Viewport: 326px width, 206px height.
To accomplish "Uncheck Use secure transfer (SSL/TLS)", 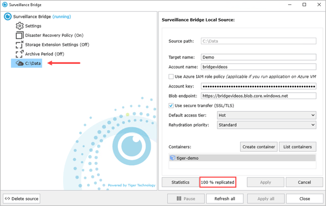I will click(x=171, y=105).
